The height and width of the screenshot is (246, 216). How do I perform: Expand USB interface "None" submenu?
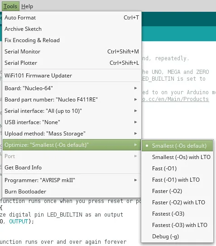click(x=72, y=122)
